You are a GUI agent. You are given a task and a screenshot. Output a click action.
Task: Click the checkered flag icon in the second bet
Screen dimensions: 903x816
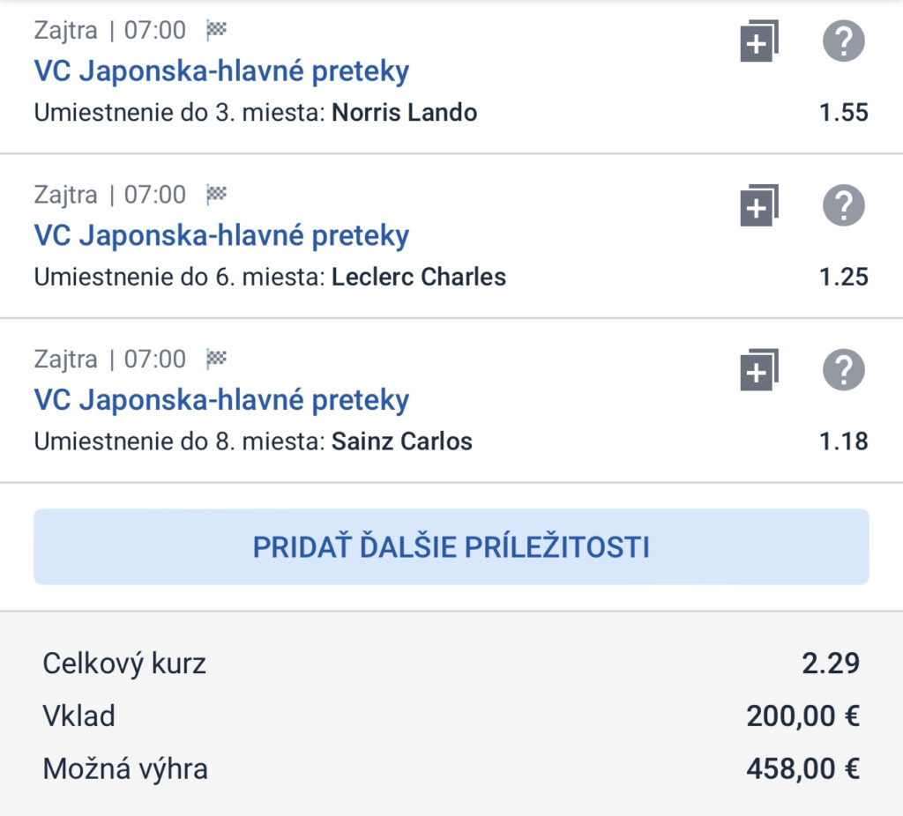pyautogui.click(x=217, y=195)
